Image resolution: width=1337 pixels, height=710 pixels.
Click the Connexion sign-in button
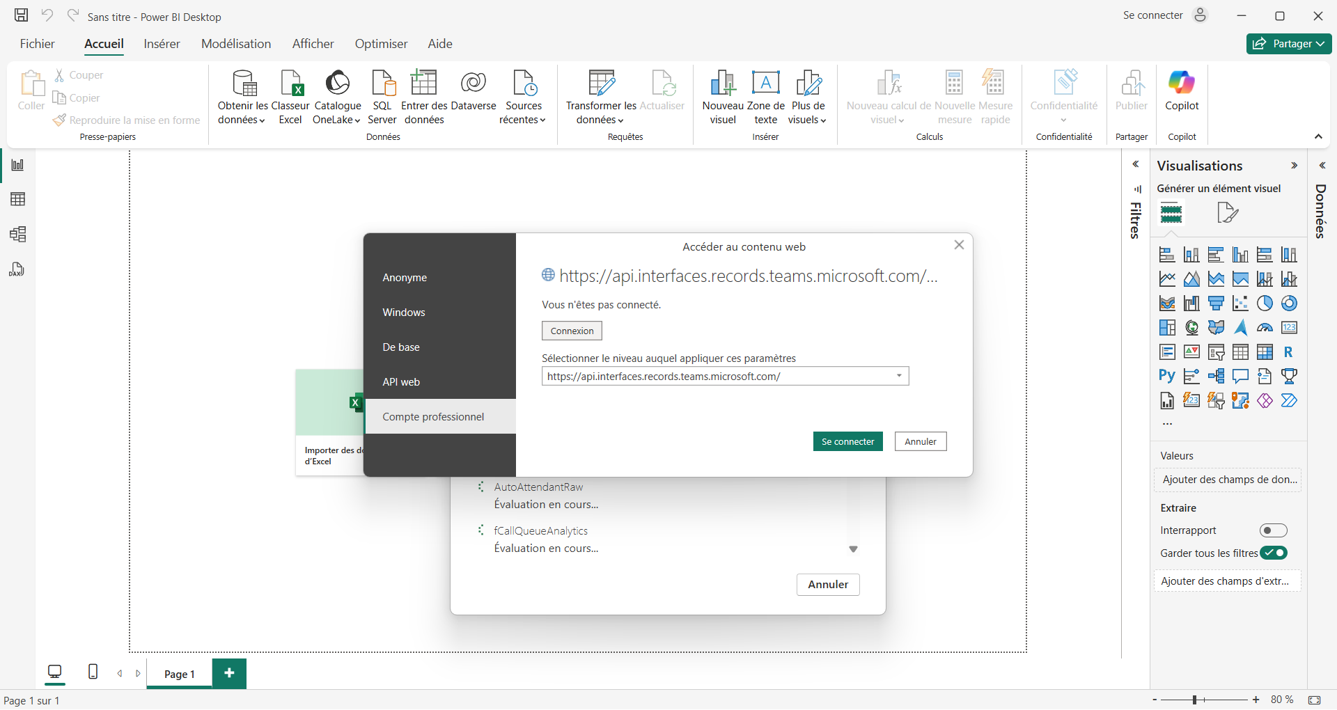572,331
